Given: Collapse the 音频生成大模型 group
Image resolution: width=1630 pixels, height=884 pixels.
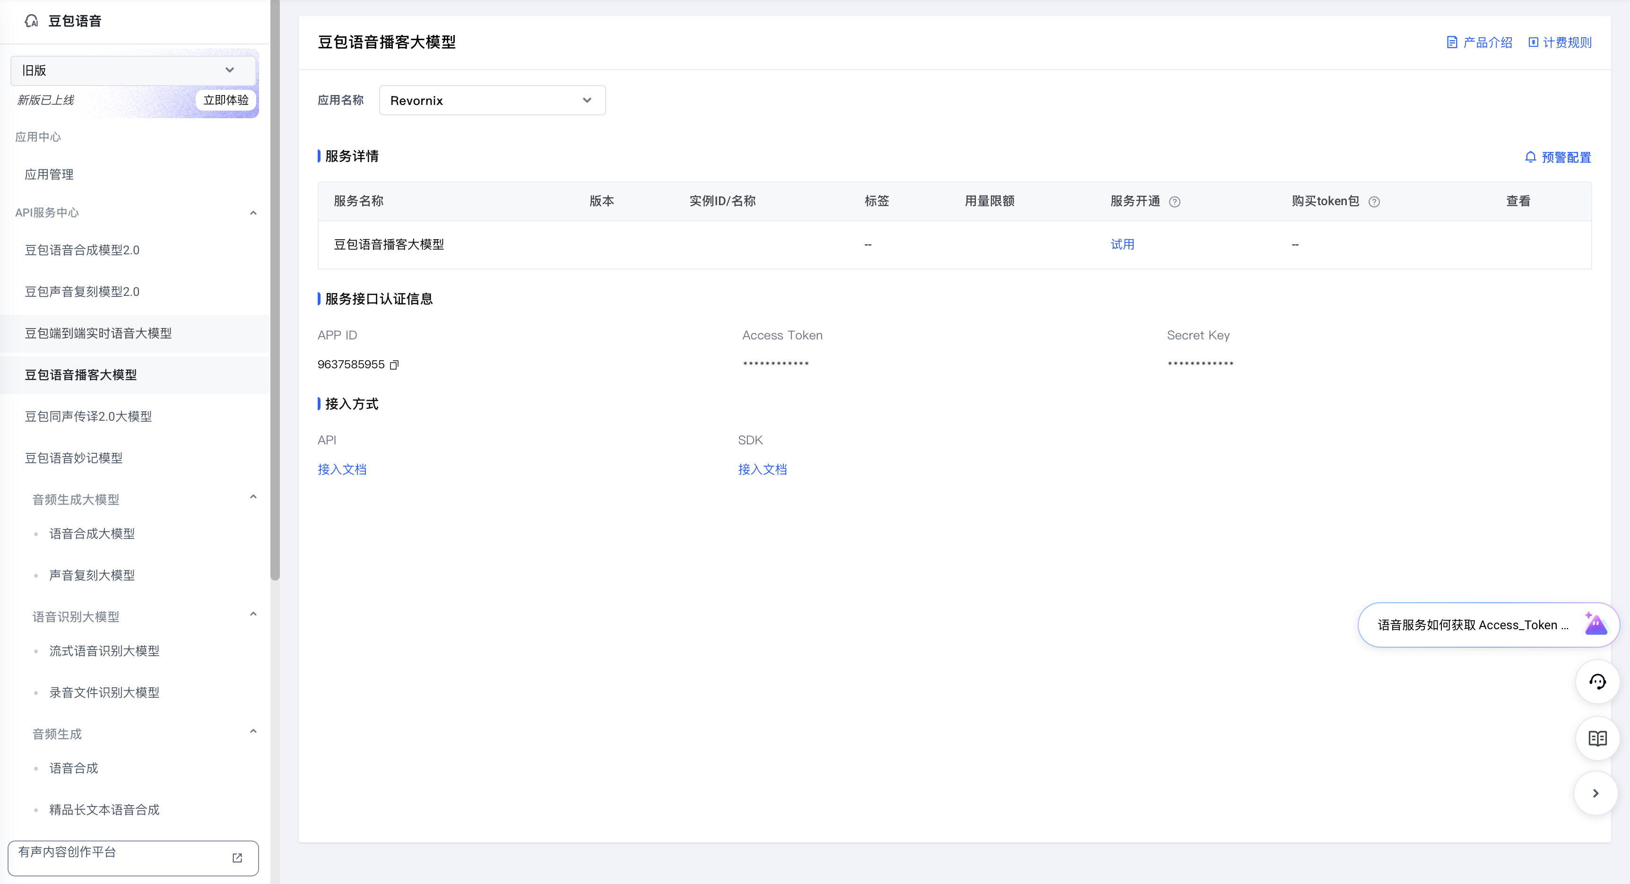Looking at the screenshot, I should 253,497.
